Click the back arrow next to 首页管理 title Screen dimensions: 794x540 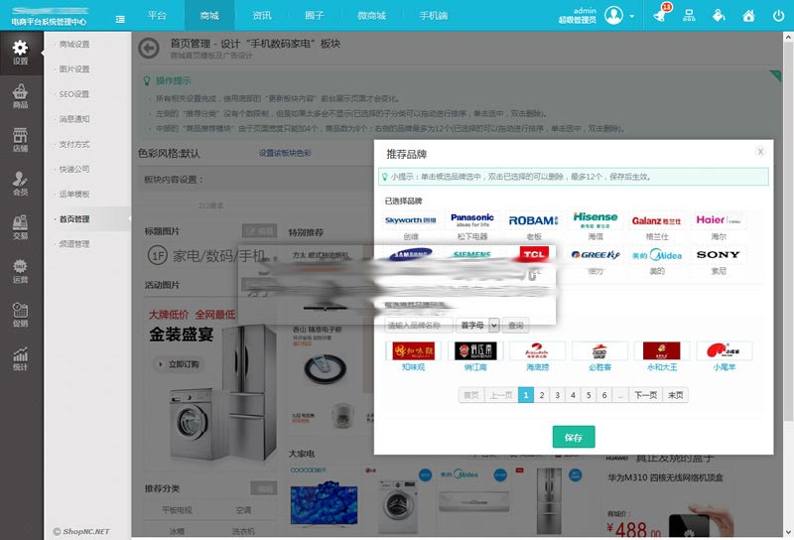pyautogui.click(x=149, y=48)
